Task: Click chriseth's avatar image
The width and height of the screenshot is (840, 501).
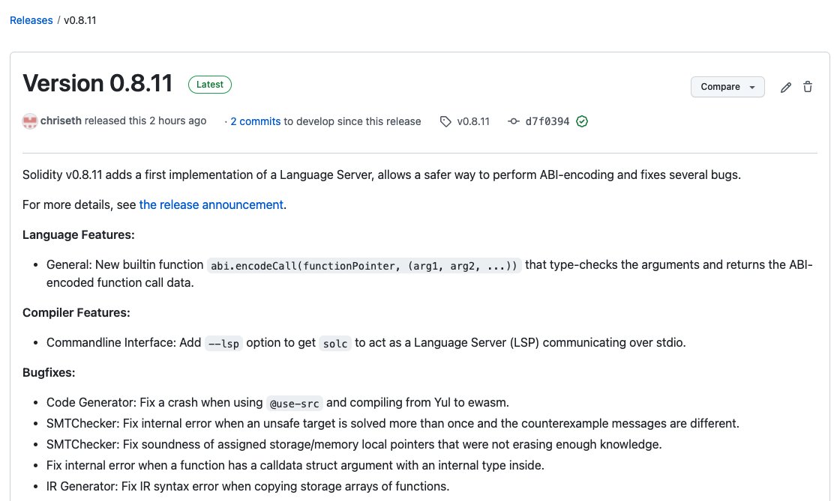Action: 29,121
